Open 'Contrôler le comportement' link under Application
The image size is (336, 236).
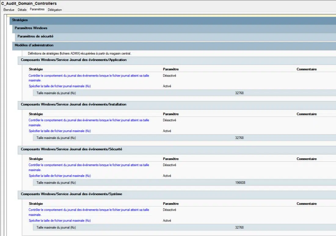click(x=89, y=76)
